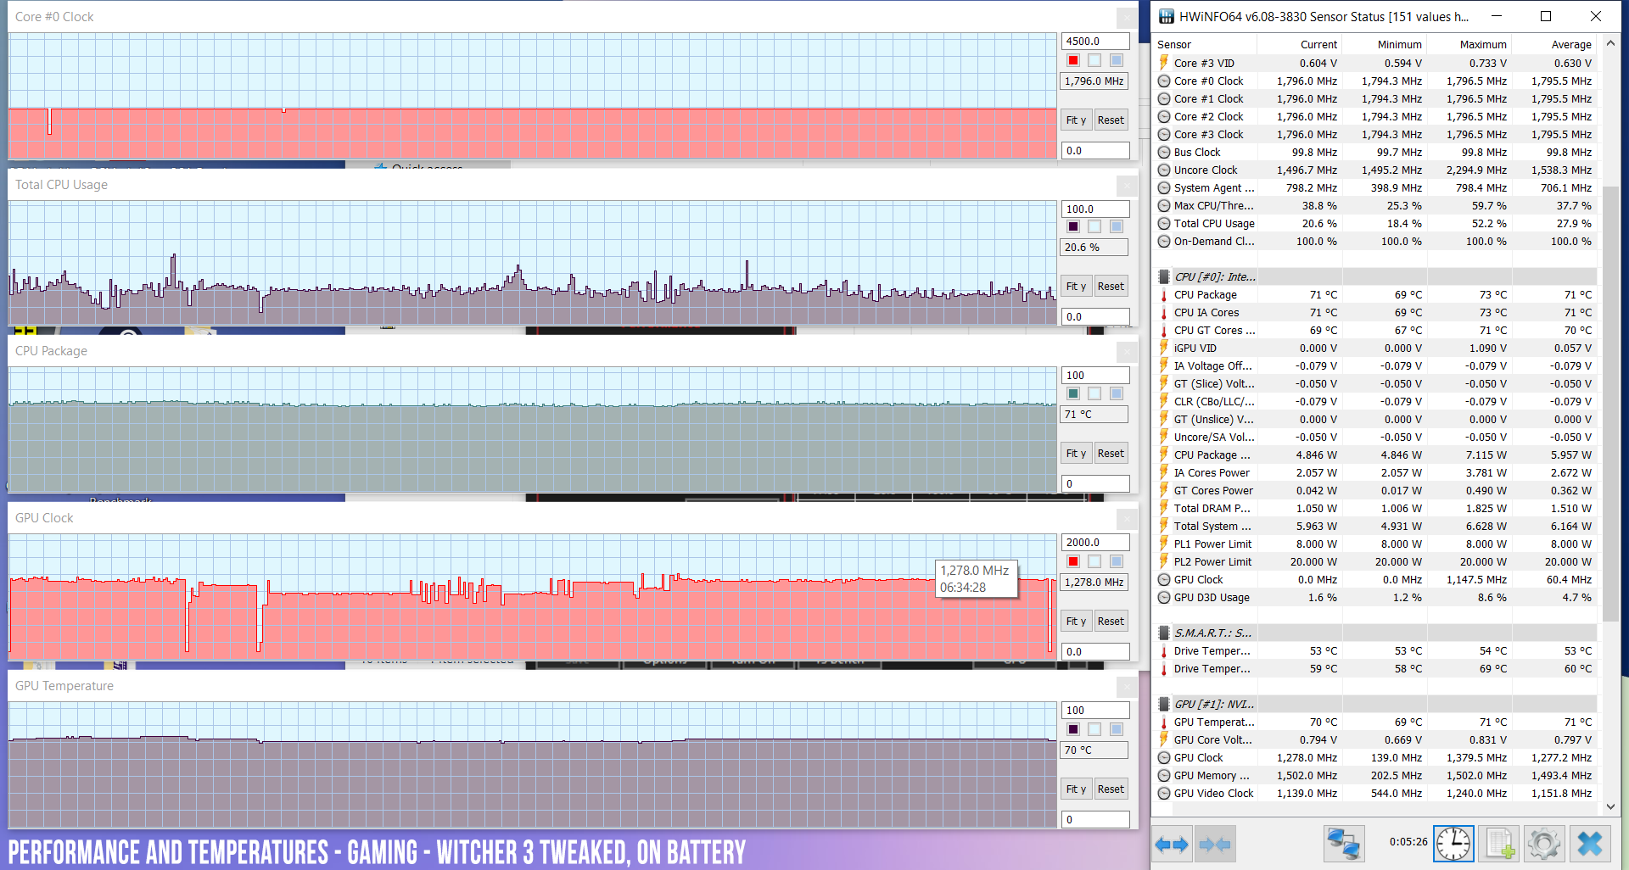The height and width of the screenshot is (870, 1629).
Task: Start logging with the log file icon
Action: tap(1499, 845)
